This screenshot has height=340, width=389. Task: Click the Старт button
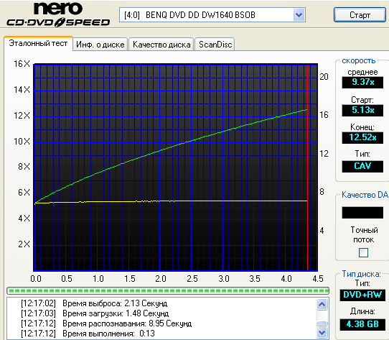tap(360, 15)
